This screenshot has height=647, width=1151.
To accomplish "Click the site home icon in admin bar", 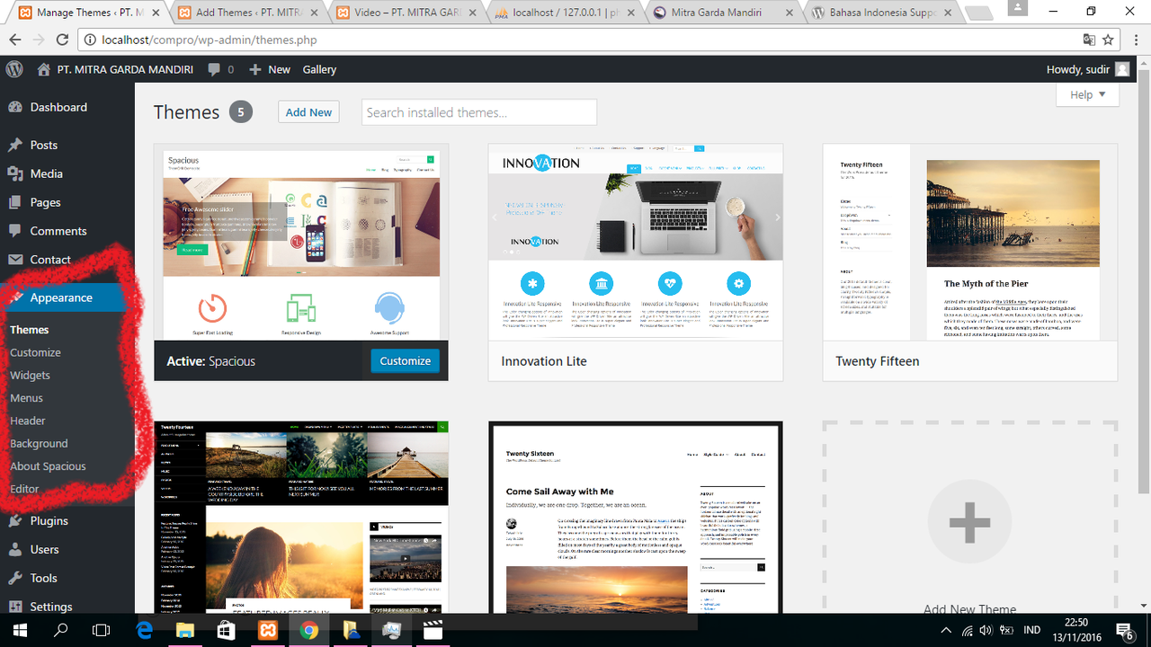I will (x=44, y=69).
